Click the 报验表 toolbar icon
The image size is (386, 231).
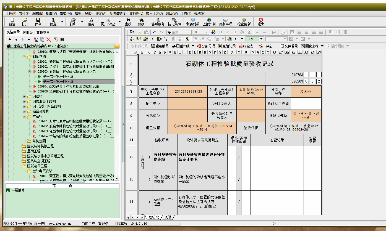(246, 46)
